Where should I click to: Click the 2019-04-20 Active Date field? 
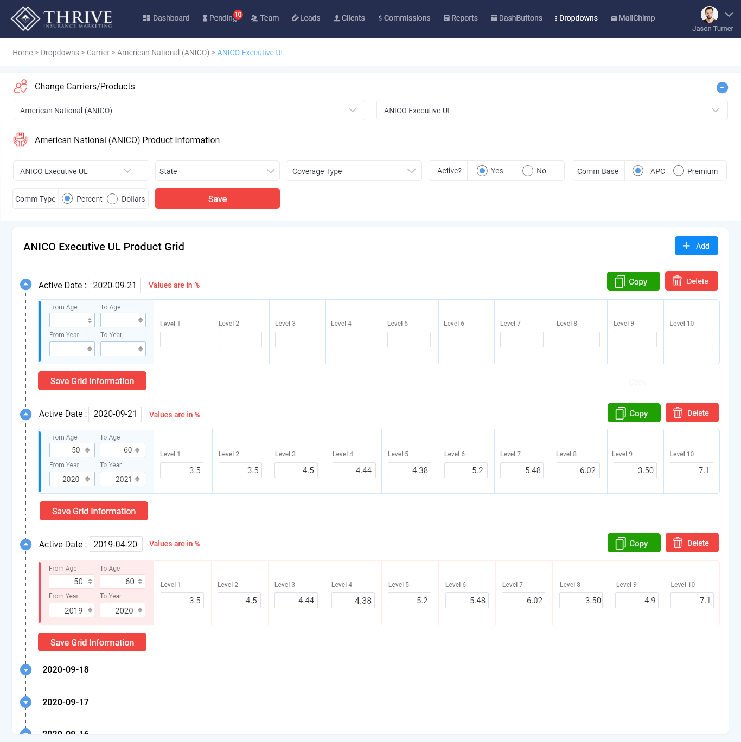116,544
